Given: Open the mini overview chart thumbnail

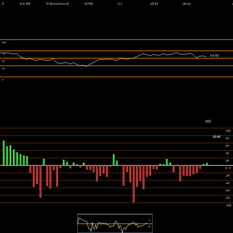Looking at the screenshot, I should (115, 223).
